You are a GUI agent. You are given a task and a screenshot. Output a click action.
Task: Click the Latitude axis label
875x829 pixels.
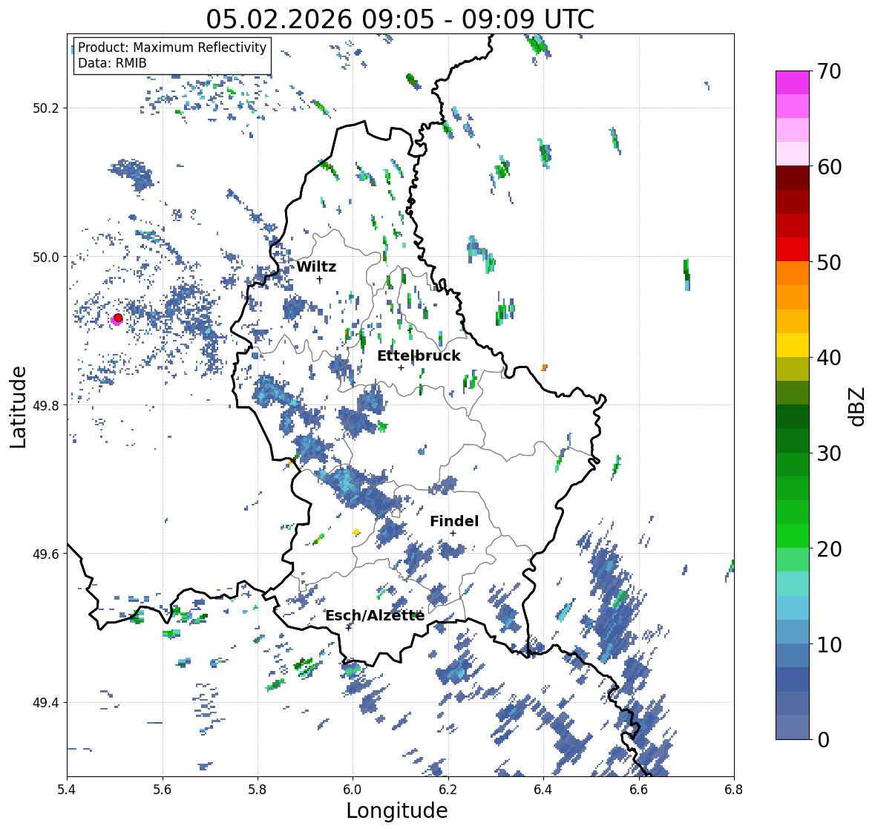click(x=18, y=407)
